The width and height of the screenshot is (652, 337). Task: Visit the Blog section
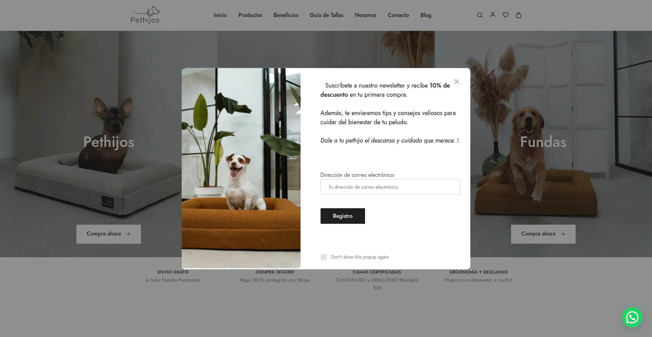click(425, 15)
